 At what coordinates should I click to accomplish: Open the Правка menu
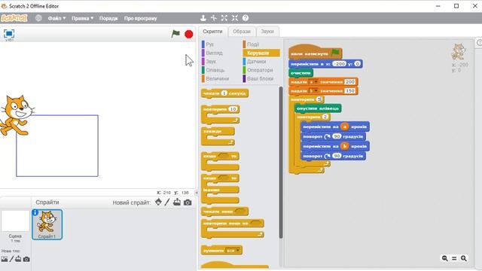click(82, 18)
